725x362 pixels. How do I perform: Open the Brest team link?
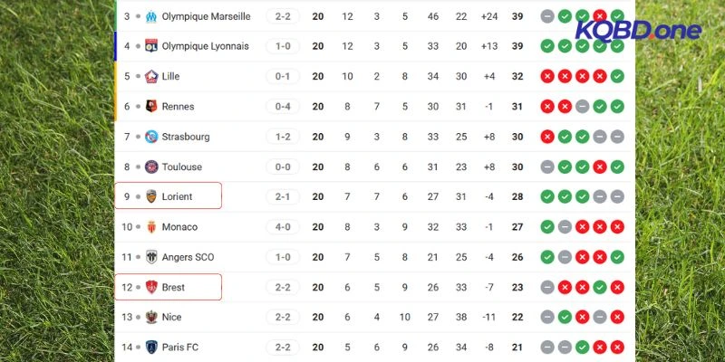pyautogui.click(x=172, y=287)
